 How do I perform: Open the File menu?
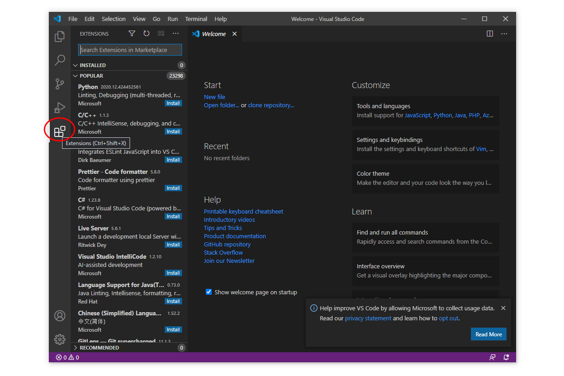[73, 19]
